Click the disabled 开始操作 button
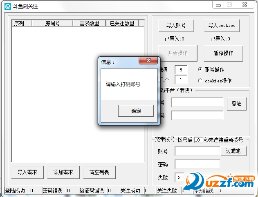The height and width of the screenshot is (197, 258). tap(178, 53)
